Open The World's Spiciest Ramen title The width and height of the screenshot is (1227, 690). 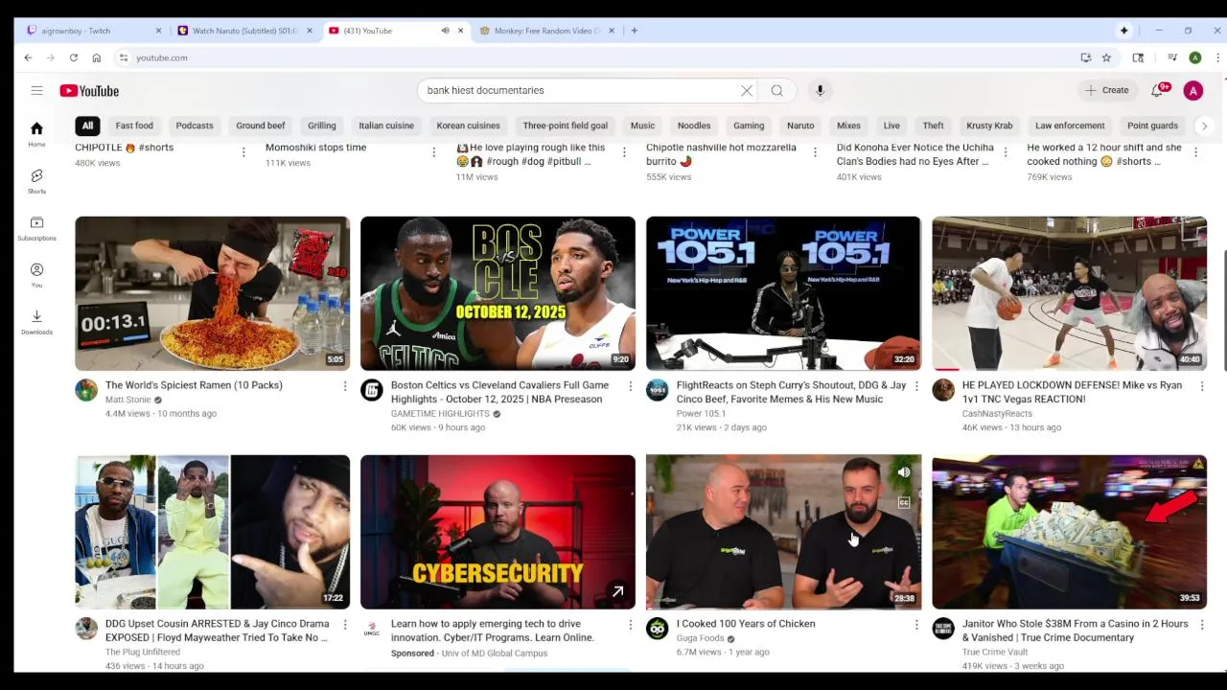point(194,385)
